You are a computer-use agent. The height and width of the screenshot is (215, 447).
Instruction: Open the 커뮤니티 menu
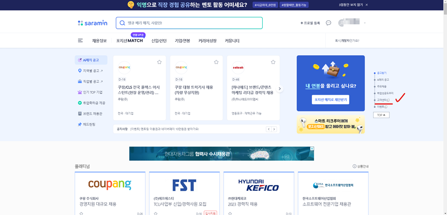232,41
